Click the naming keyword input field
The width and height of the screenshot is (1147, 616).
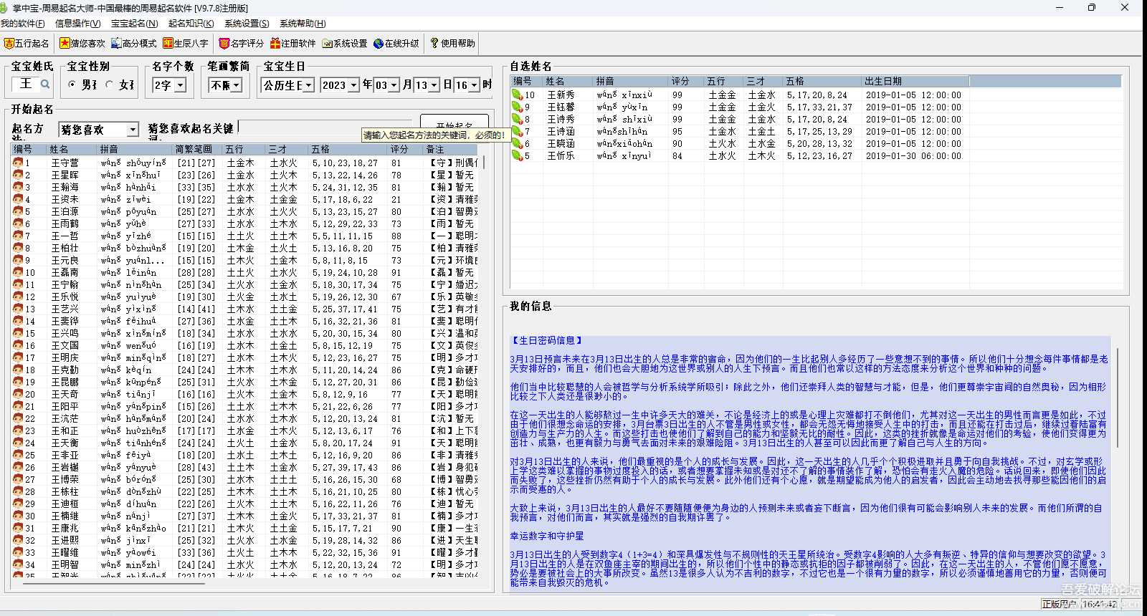coord(301,127)
